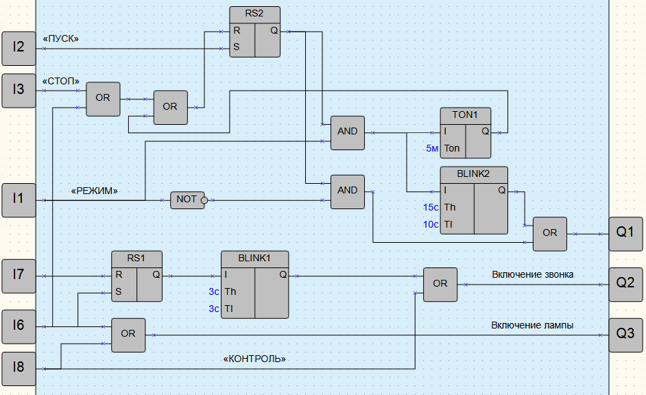Select the «КОНТРОЛЬ» text label
The image size is (646, 395).
[254, 359]
